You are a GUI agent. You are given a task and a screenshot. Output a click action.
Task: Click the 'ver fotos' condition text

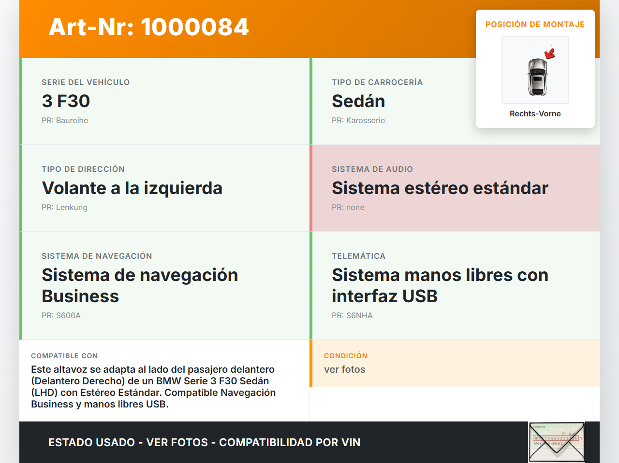coord(345,369)
